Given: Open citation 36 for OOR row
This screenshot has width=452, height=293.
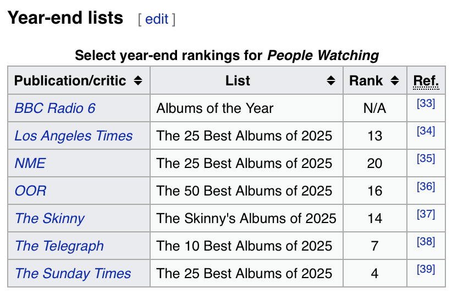Looking at the screenshot, I should [x=426, y=186].
